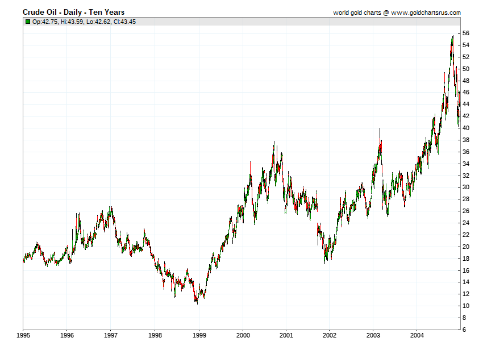Click the 26 price axis label
Viewport: 483px width, 350px height.
pos(466,211)
